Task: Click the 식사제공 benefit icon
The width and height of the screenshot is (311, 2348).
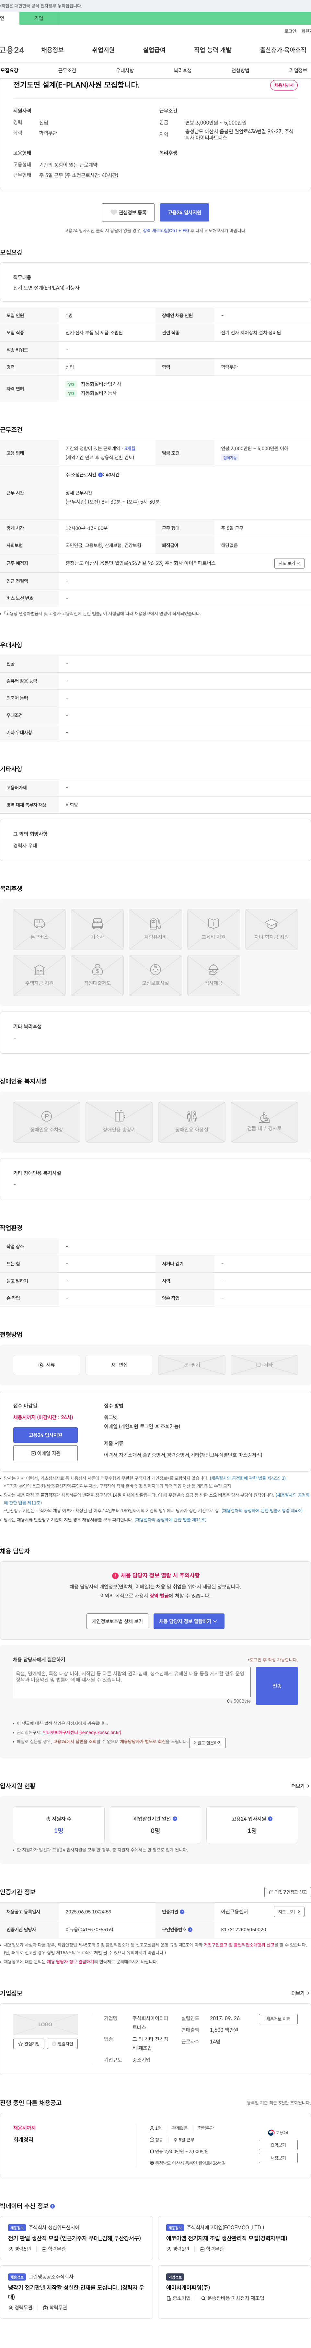Action: [214, 975]
